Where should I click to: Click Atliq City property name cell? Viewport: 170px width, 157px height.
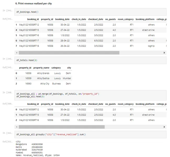click(x=45, y=84)
